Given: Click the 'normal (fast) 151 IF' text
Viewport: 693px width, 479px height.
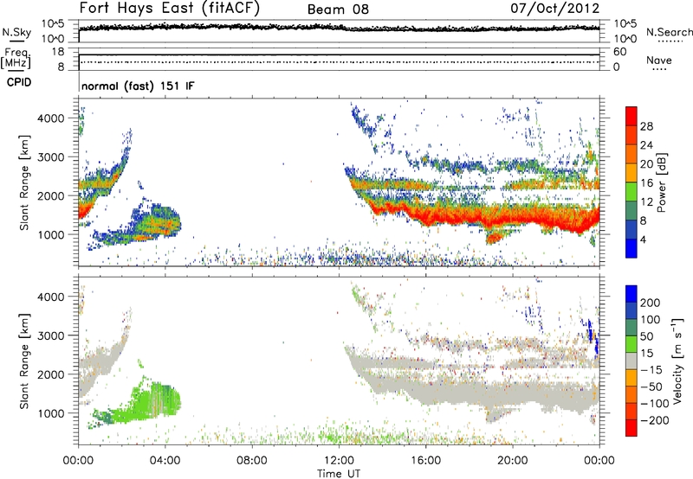Looking at the screenshot, I should [138, 86].
